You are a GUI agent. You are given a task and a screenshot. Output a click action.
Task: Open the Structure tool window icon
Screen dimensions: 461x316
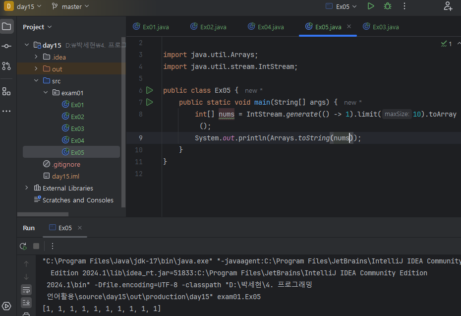(x=6, y=91)
